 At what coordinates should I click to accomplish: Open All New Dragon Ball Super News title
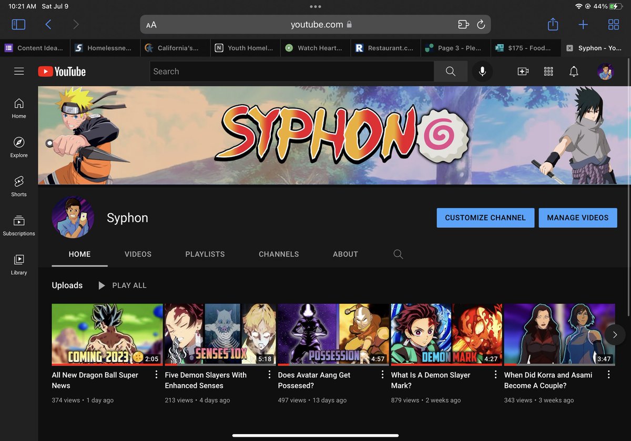95,380
